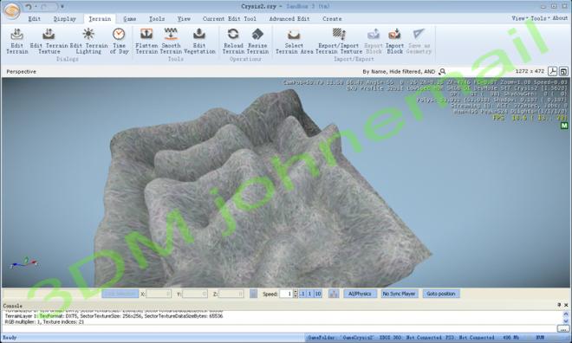The image size is (572, 343).
Task: Open Export/Import Terrain Texture
Action: click(339, 42)
